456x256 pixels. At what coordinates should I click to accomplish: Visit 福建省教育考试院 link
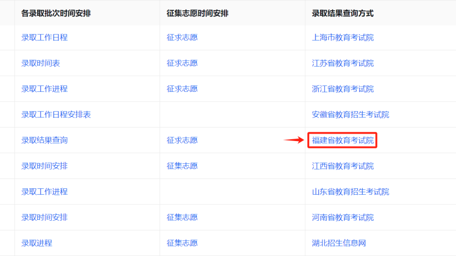(x=342, y=140)
